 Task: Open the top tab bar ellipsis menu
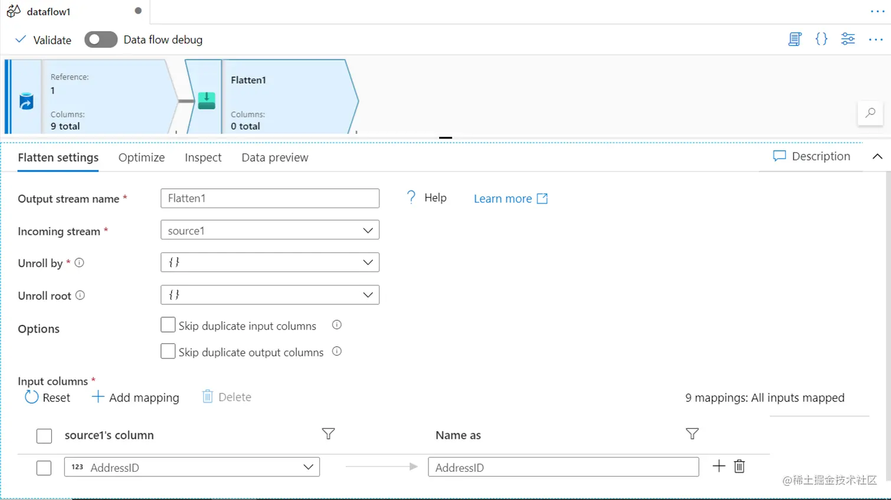click(877, 11)
